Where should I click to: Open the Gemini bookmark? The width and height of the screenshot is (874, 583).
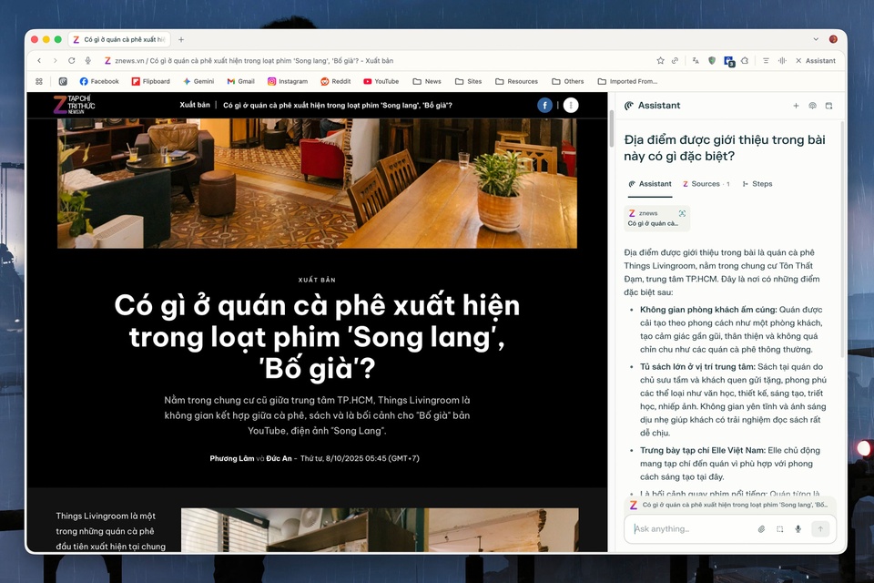pyautogui.click(x=198, y=81)
